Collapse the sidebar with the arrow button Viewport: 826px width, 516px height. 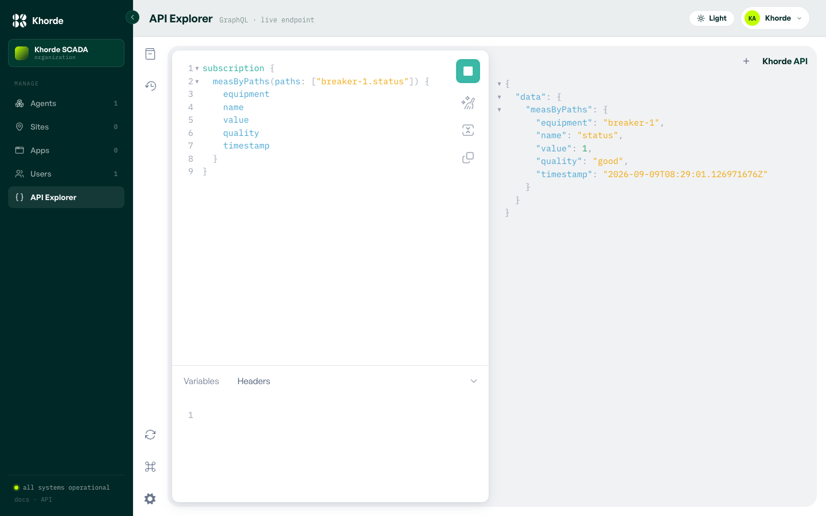coord(133,17)
